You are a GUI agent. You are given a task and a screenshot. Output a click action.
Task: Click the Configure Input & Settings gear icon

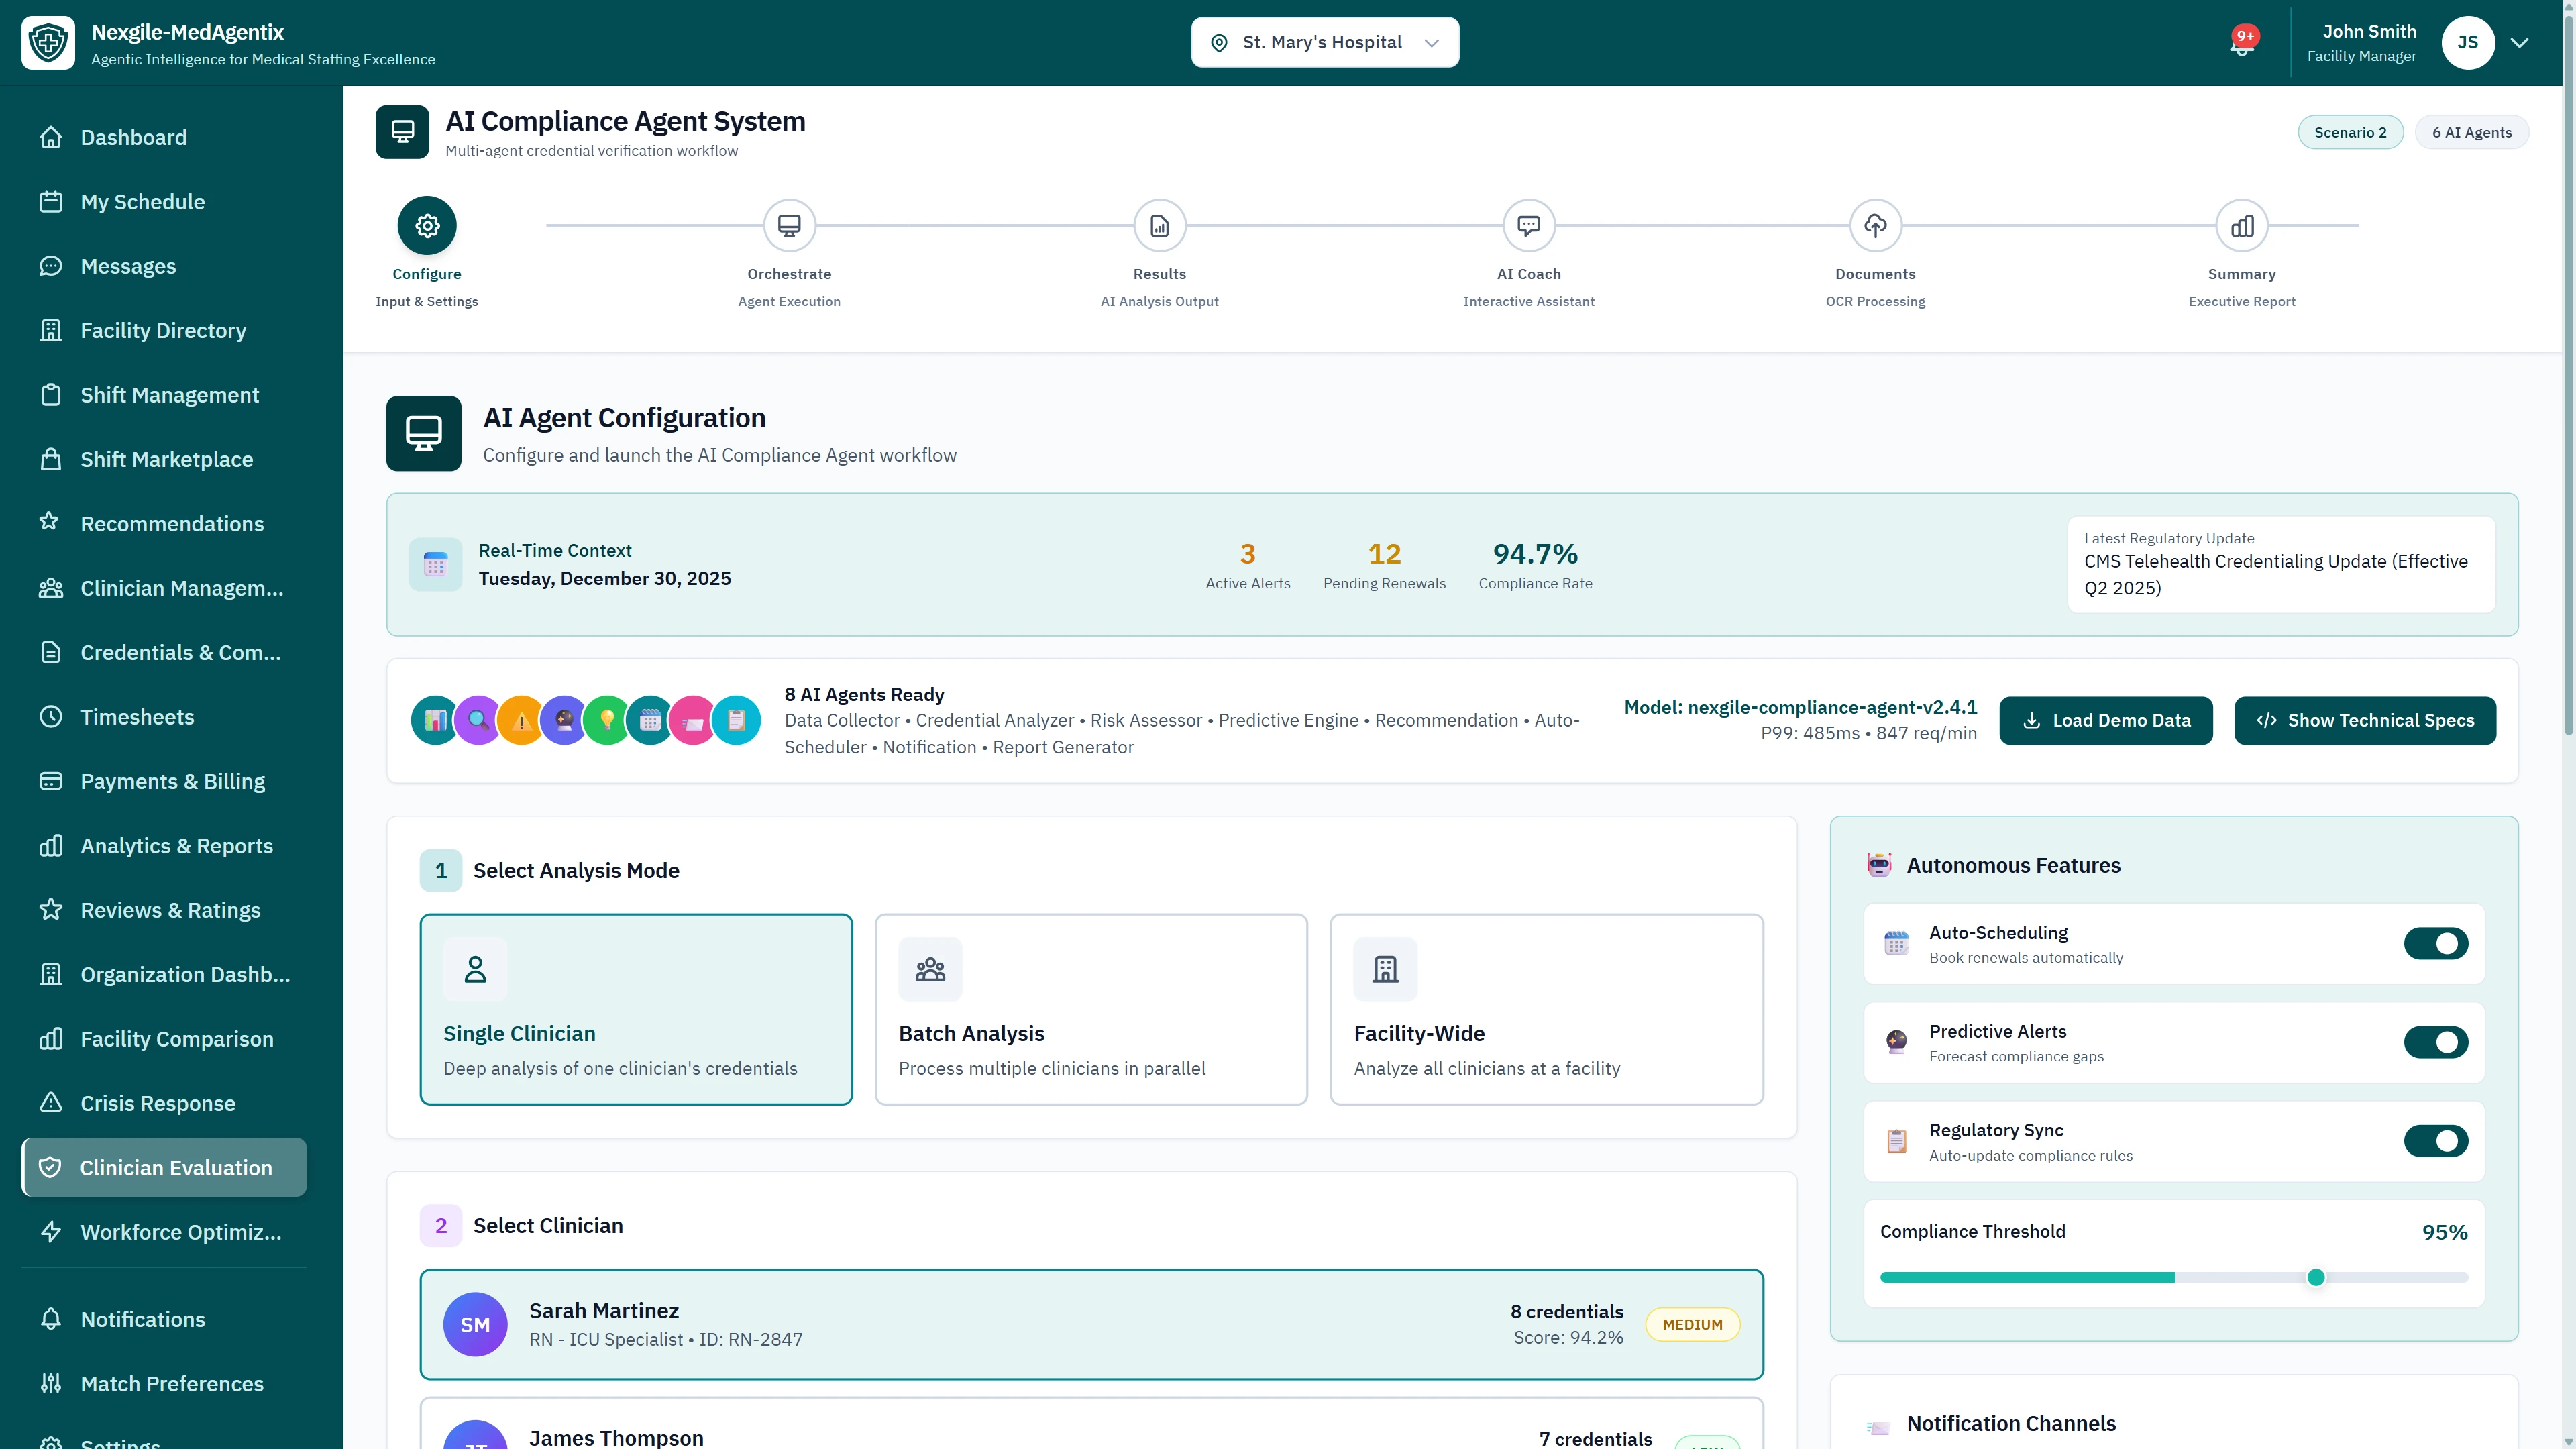[x=426, y=225]
